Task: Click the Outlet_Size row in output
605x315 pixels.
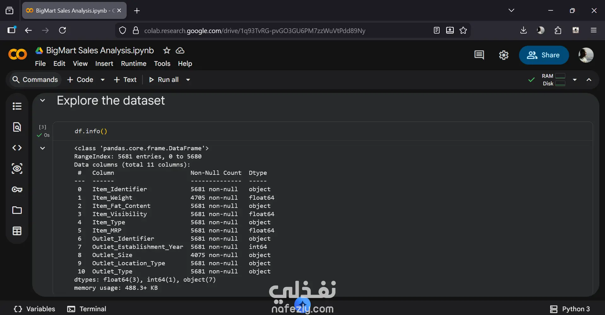Action: pos(174,255)
